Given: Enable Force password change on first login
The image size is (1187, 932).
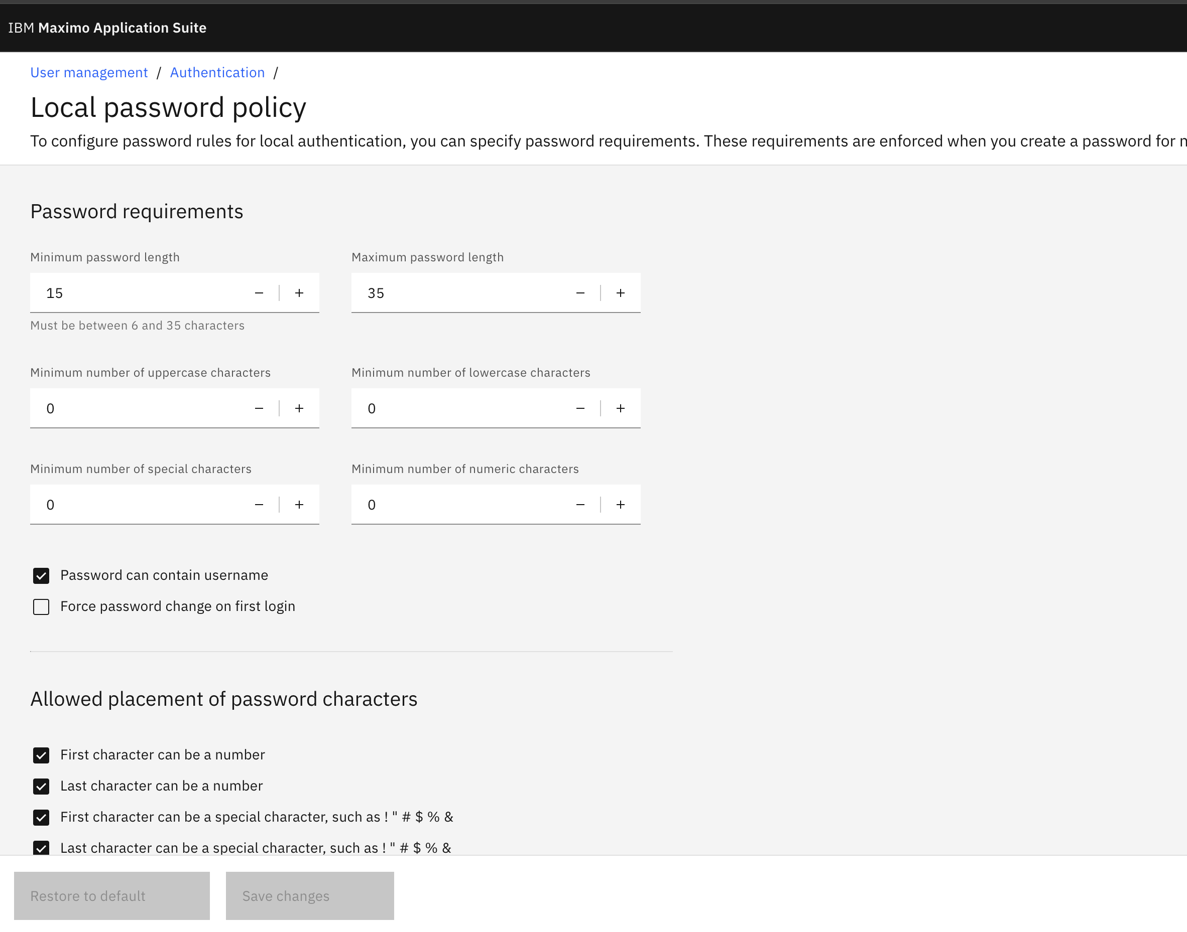Looking at the screenshot, I should [x=42, y=607].
